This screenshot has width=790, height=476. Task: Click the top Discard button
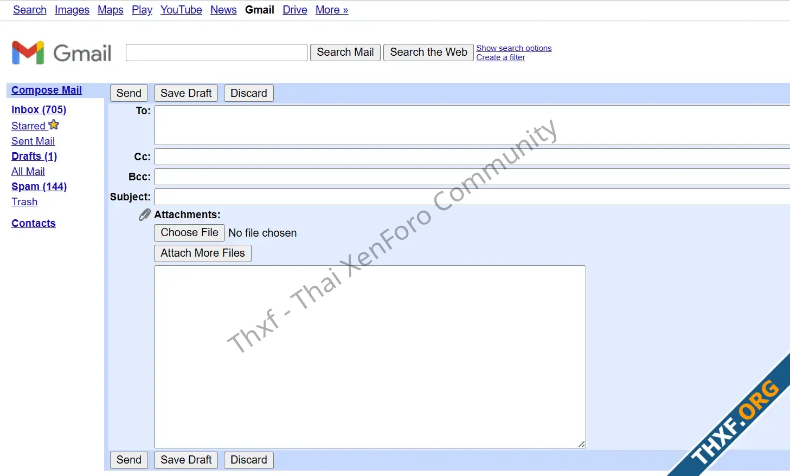point(249,93)
